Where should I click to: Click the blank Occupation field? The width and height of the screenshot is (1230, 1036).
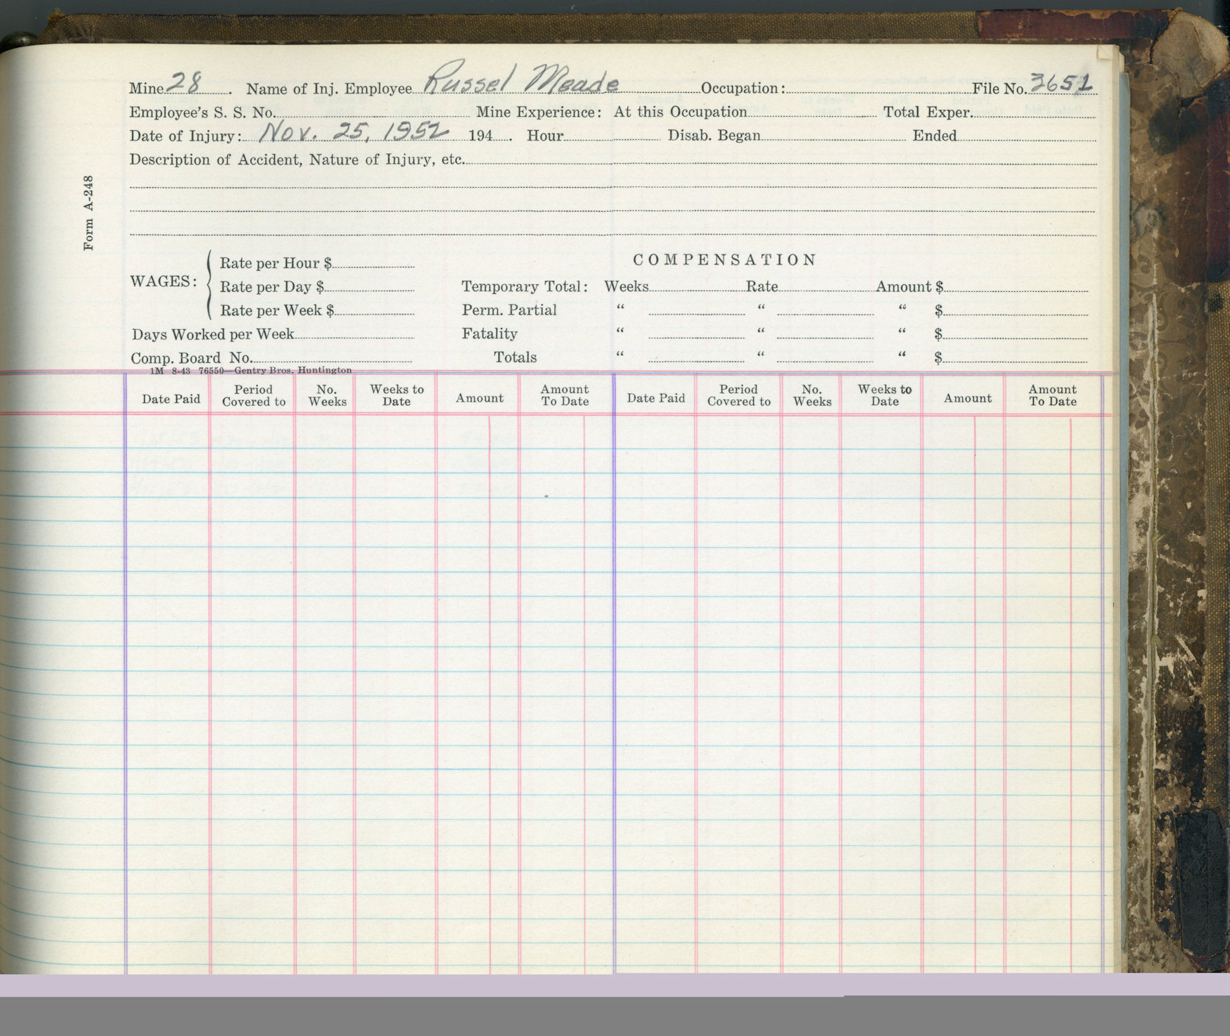876,89
